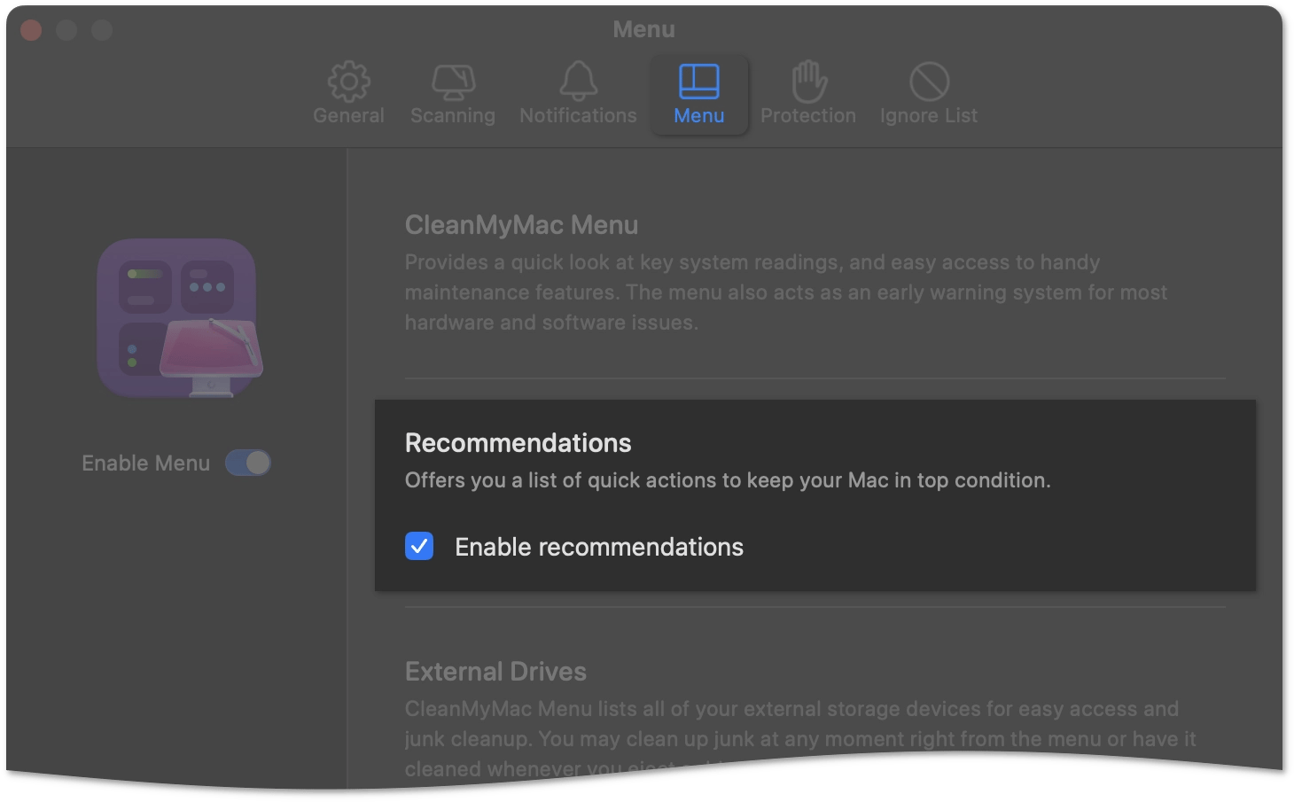
Task: Click the red close window button
Action: (x=32, y=30)
